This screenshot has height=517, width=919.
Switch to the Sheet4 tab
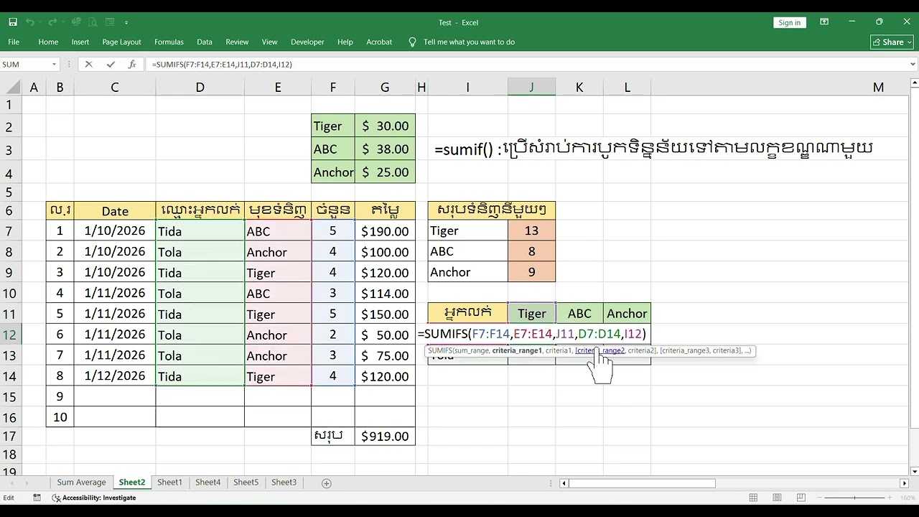point(207,483)
